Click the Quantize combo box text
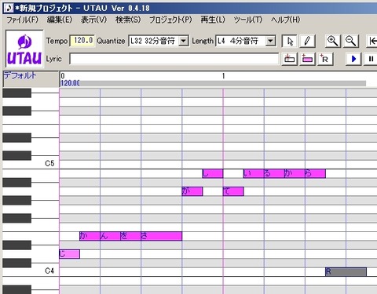The height and width of the screenshot is (294, 377). [x=154, y=41]
